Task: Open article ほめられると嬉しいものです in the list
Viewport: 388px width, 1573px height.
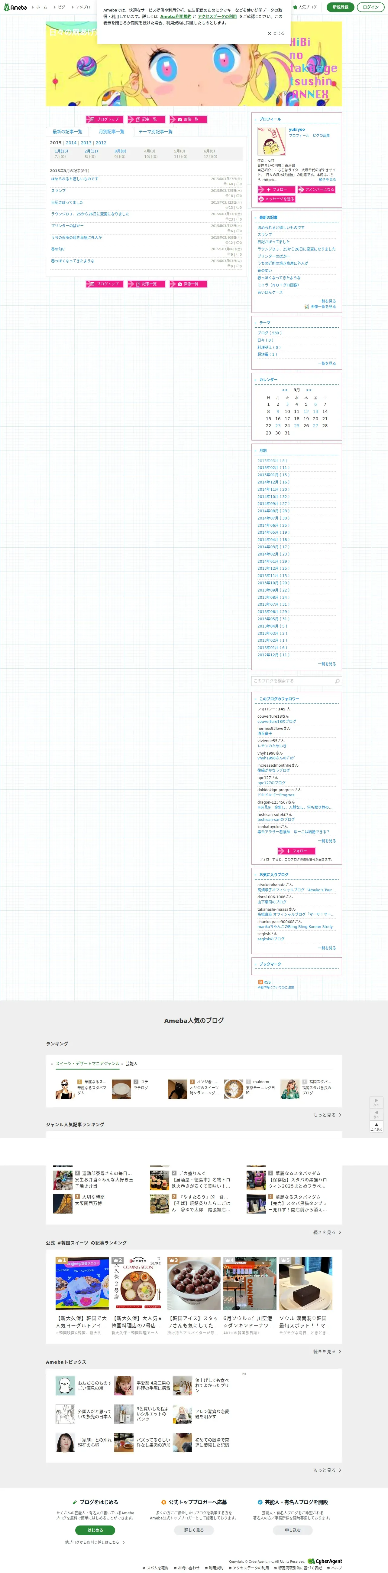Action: 74,179
